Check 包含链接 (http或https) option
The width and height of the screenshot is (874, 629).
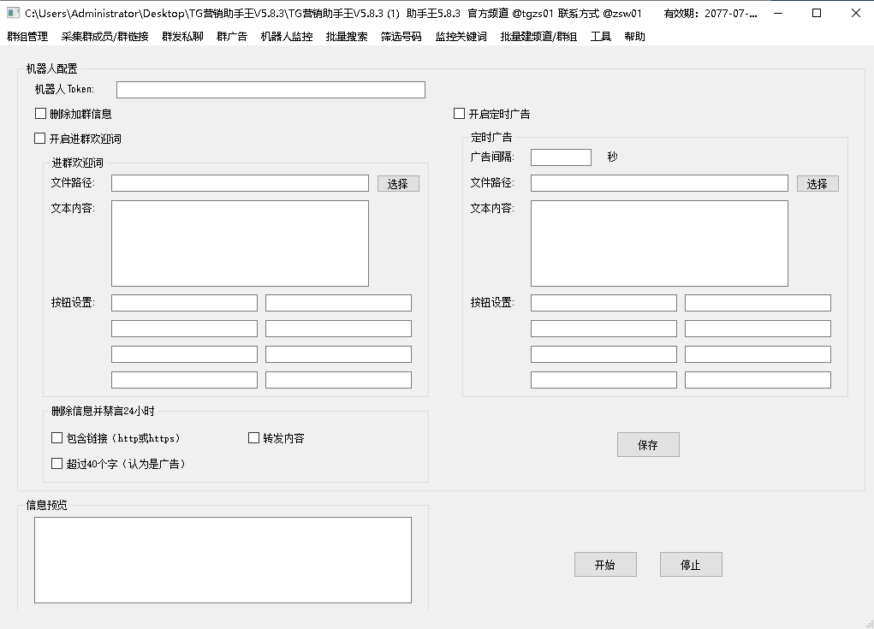[x=57, y=438]
